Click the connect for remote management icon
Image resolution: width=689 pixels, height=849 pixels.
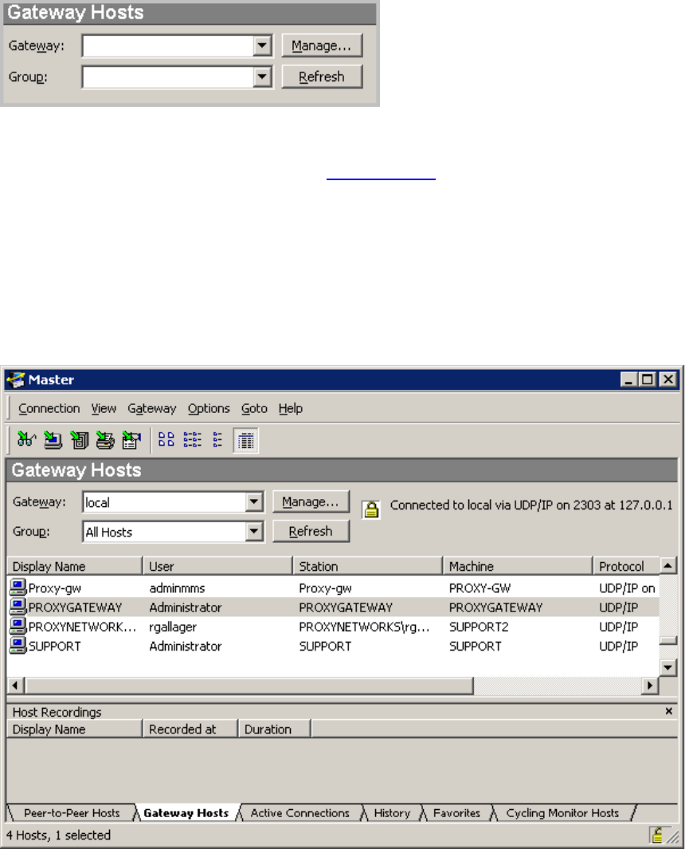point(131,440)
